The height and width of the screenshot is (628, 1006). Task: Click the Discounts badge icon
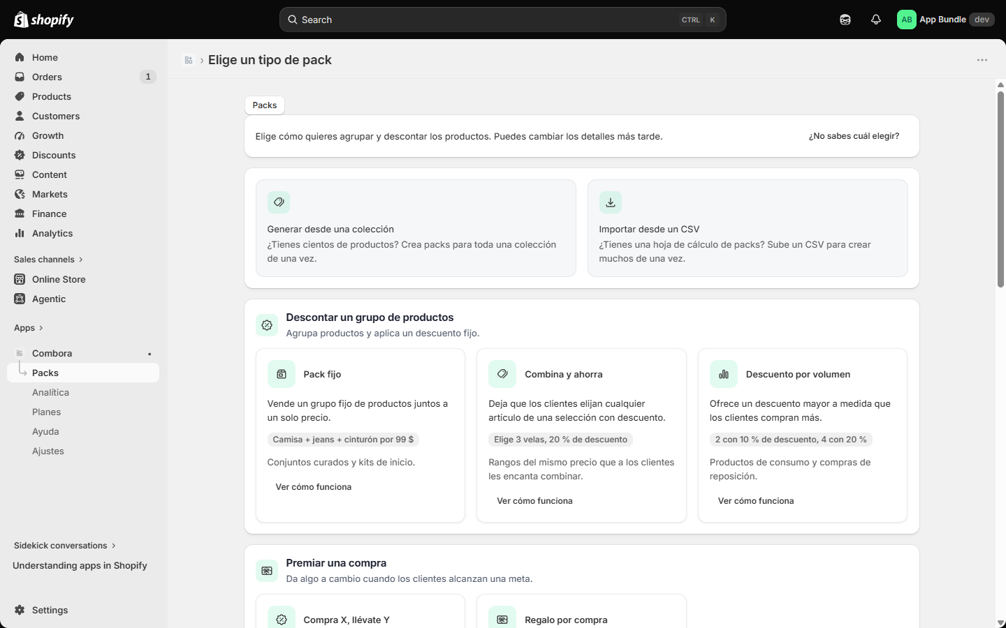[20, 155]
